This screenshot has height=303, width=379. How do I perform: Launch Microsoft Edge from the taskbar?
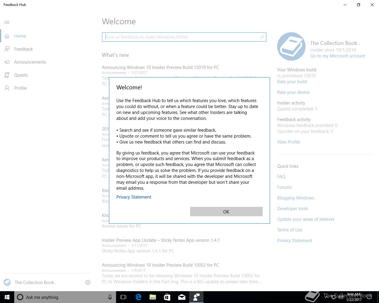click(138, 297)
